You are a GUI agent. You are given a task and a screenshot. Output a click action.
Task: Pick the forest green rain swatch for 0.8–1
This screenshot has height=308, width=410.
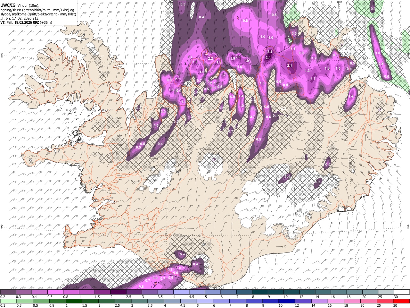click(x=57, y=301)
